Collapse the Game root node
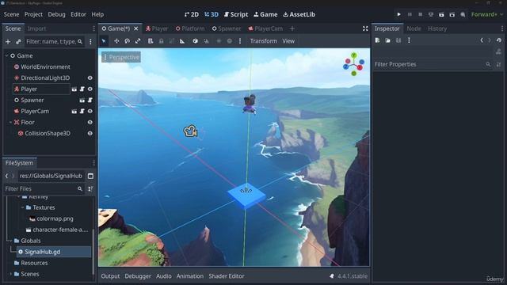507x285 pixels. click(x=6, y=56)
